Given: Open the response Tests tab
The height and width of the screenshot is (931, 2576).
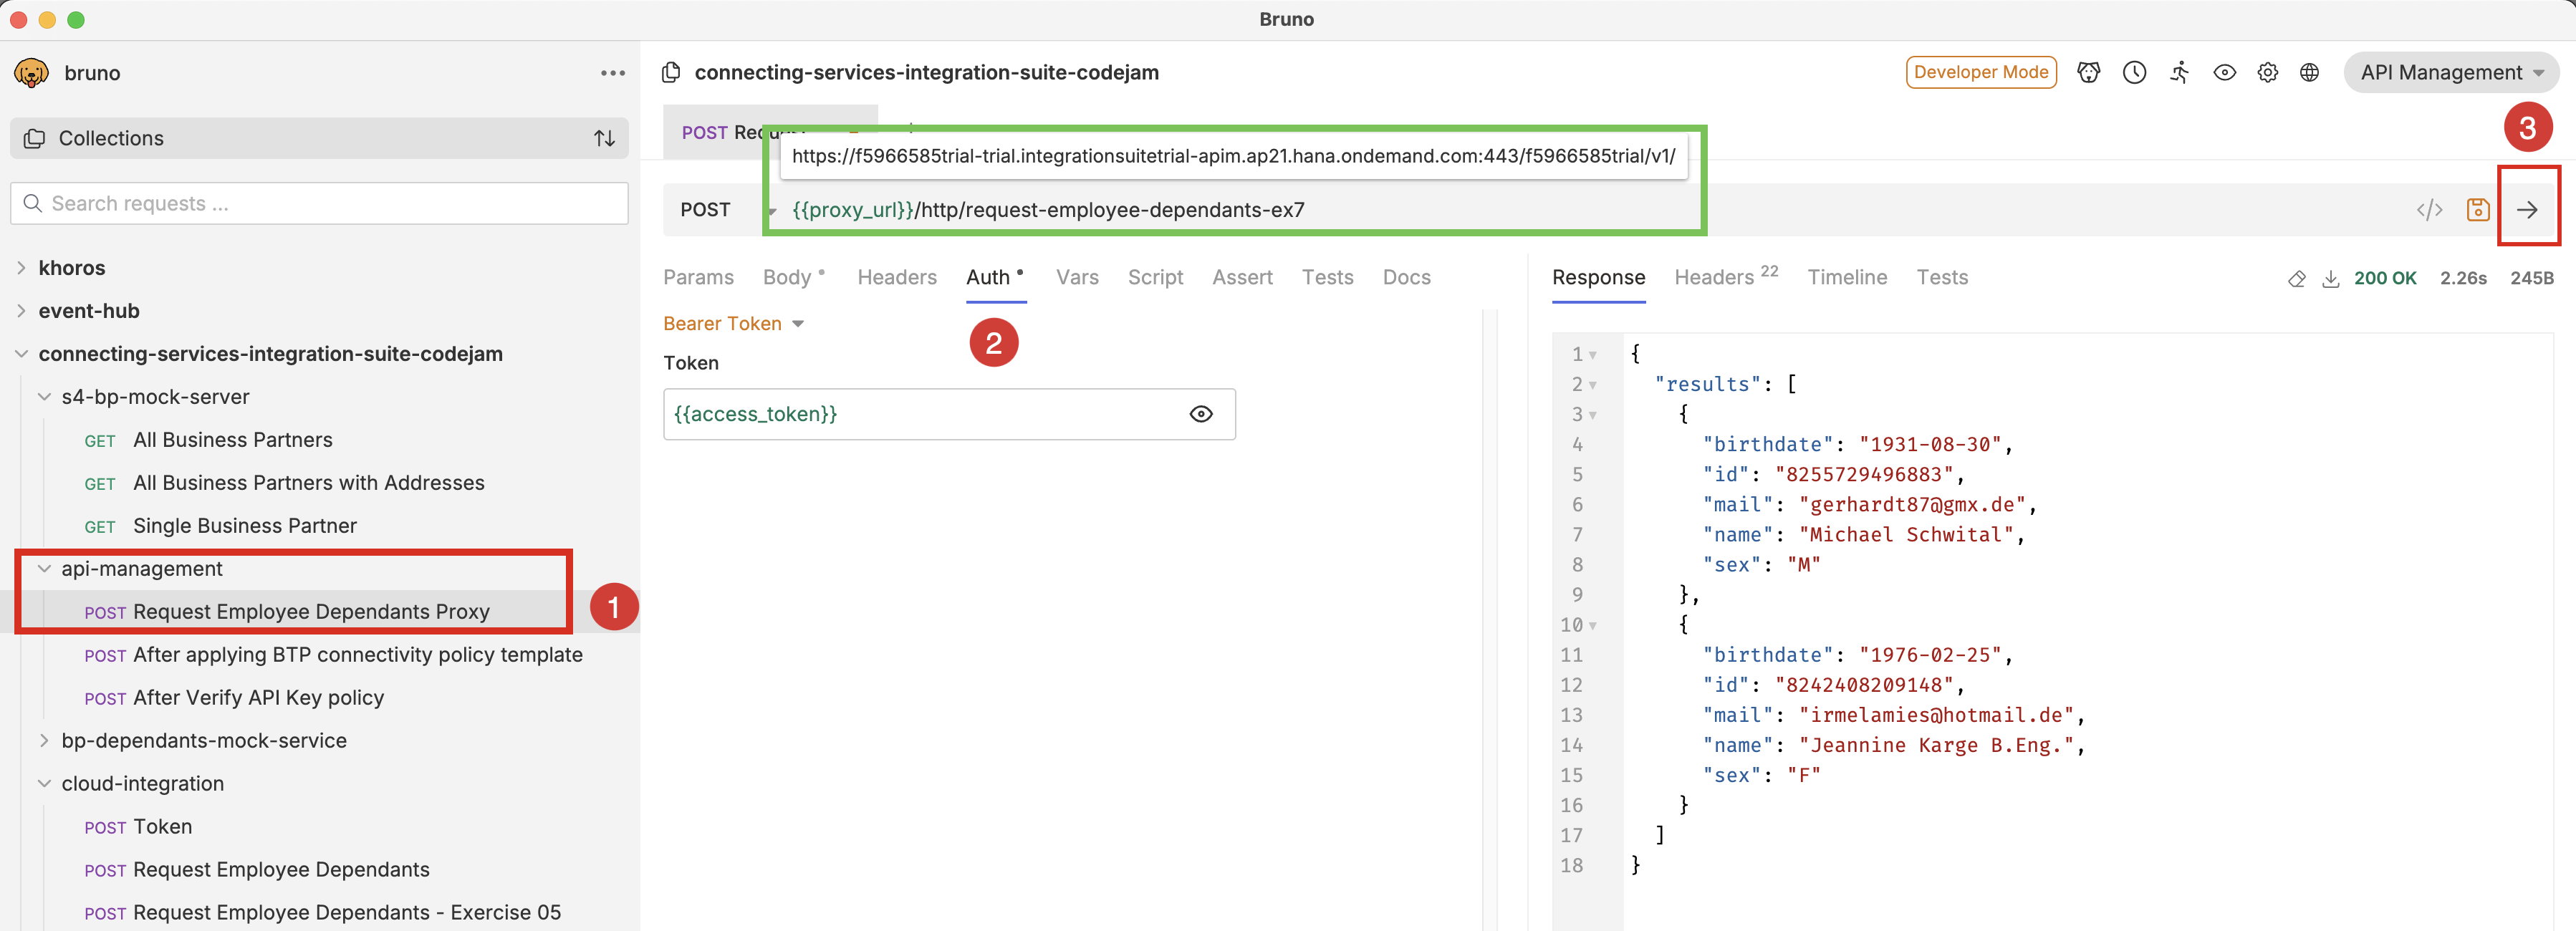Looking at the screenshot, I should pos(1942,277).
